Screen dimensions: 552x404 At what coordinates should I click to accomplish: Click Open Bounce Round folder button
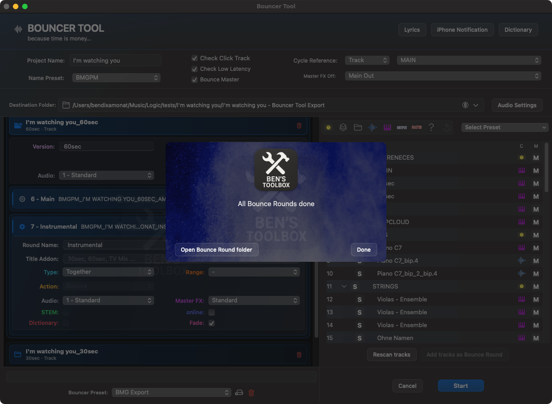(x=217, y=250)
